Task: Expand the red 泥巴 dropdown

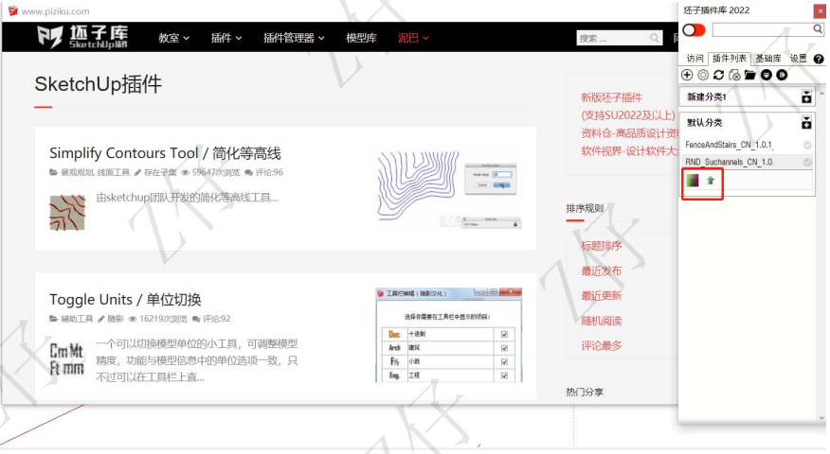Action: click(x=413, y=38)
